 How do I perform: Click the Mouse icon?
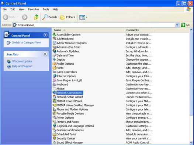point(55,88)
